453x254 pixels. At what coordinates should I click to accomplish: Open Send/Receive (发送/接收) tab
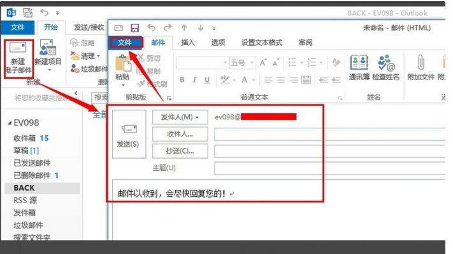[89, 27]
